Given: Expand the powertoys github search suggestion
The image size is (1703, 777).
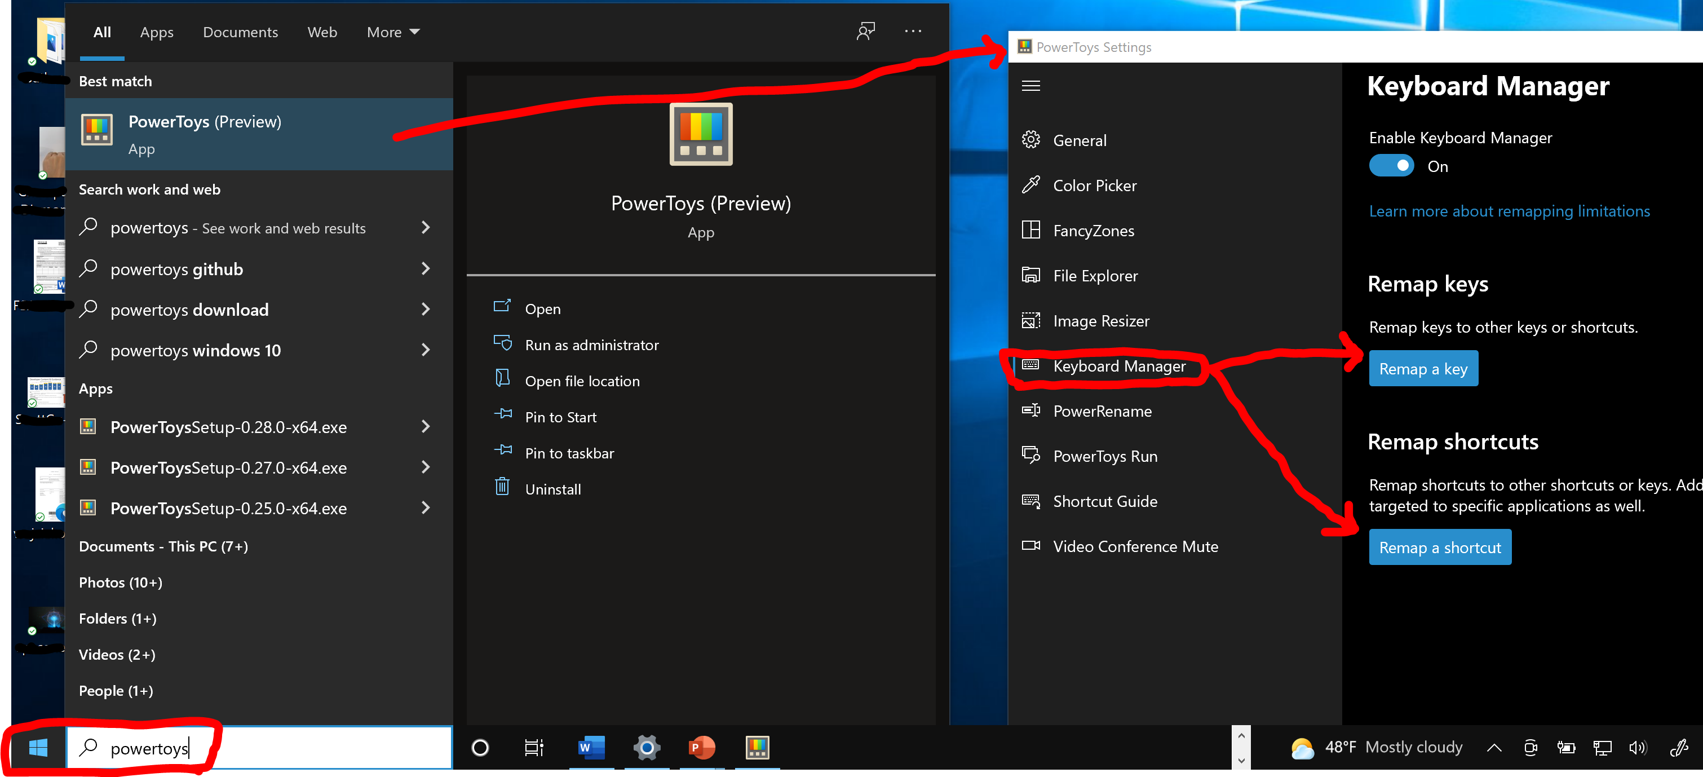Looking at the screenshot, I should pyautogui.click(x=426, y=268).
